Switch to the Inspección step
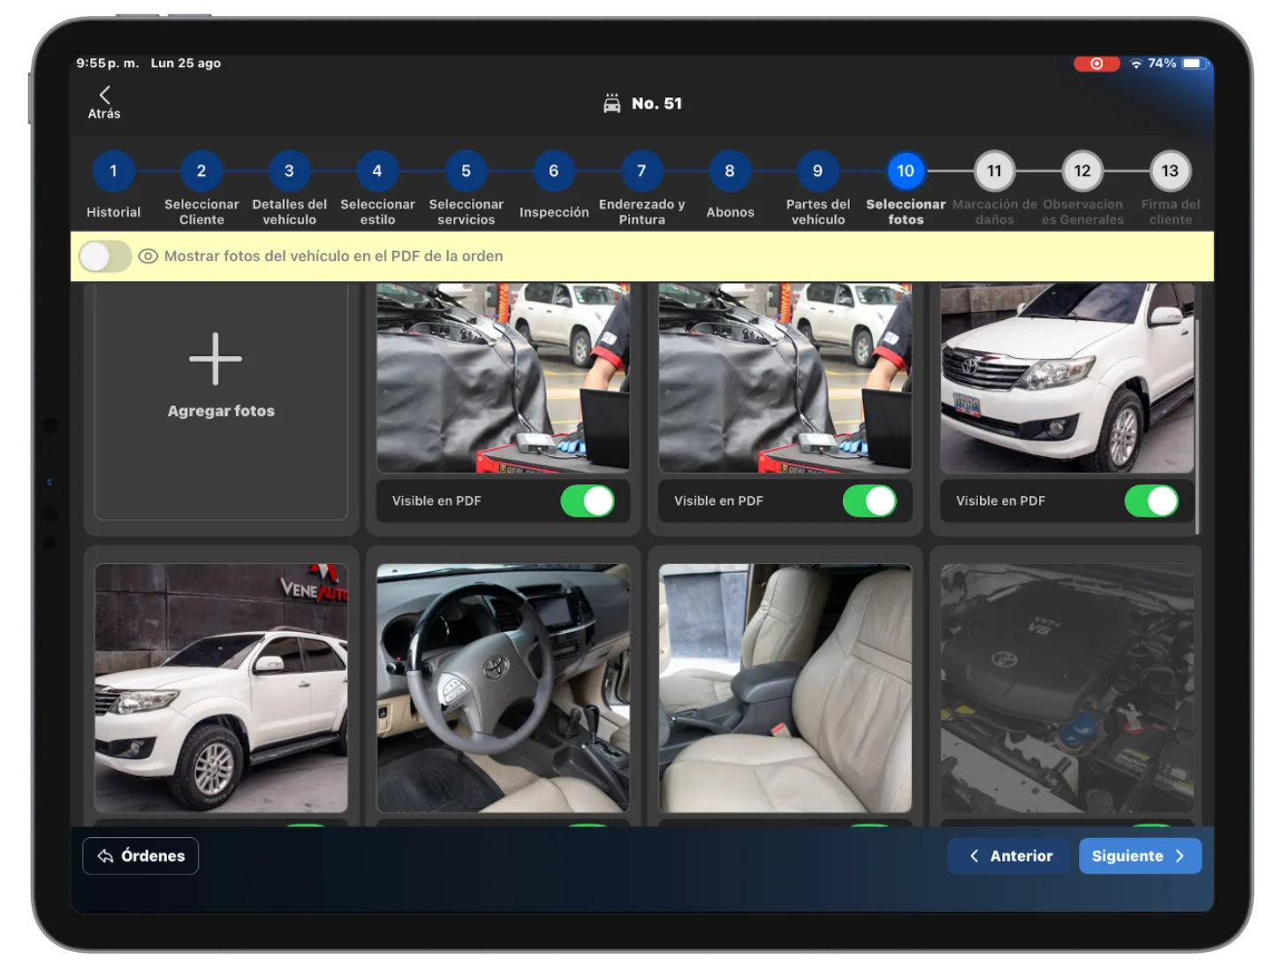Viewport: 1282px width, 975px height. pyautogui.click(x=554, y=171)
